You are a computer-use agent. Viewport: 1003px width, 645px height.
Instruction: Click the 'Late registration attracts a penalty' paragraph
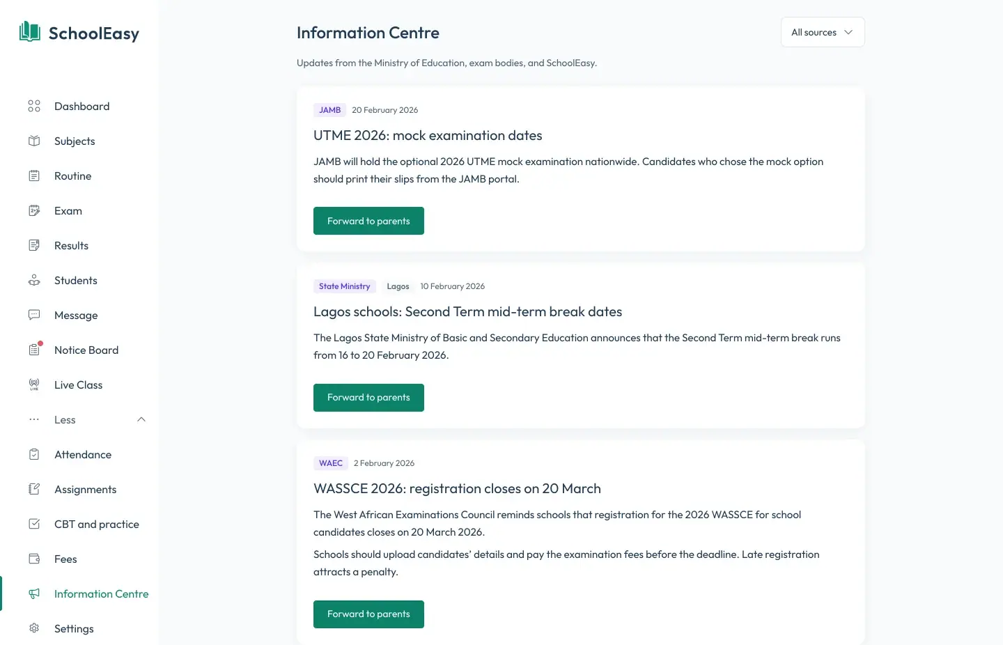pyautogui.click(x=566, y=563)
